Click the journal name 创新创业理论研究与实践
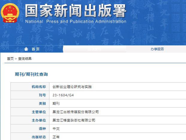The height and width of the screenshot is (140, 186). pyautogui.click(x=72, y=87)
